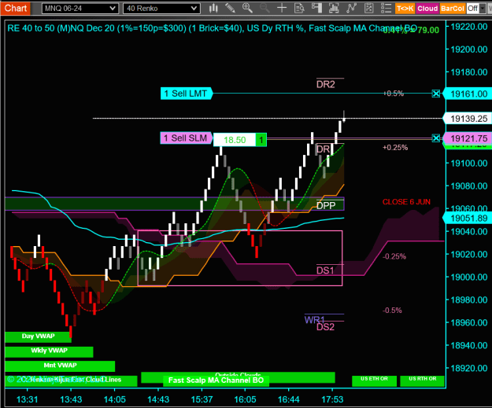
Task: Click the 19121.75 stop price marker
Action: coord(468,138)
